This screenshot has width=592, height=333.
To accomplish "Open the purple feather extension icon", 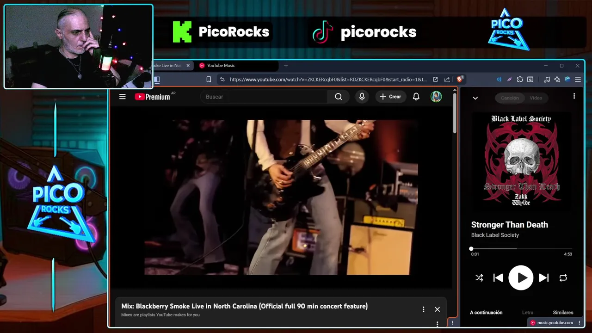I will [509, 80].
